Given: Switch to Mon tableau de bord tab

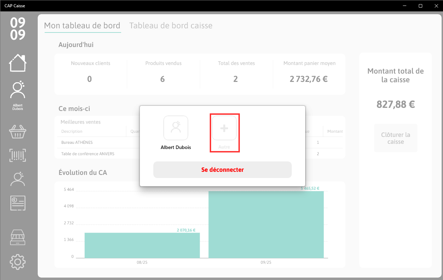Looking at the screenshot, I should coord(82,26).
